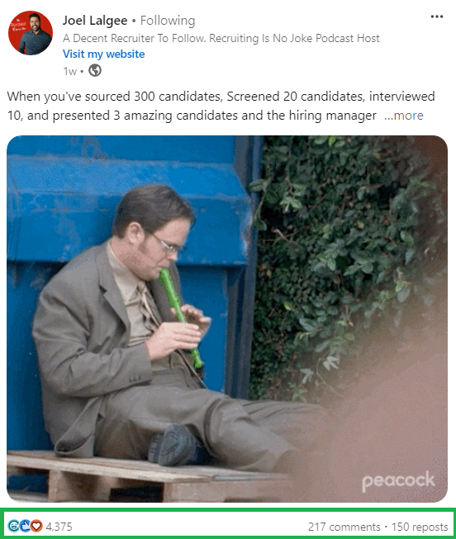Click the post text about sourced candidates
This screenshot has height=539, width=456.
point(221,106)
